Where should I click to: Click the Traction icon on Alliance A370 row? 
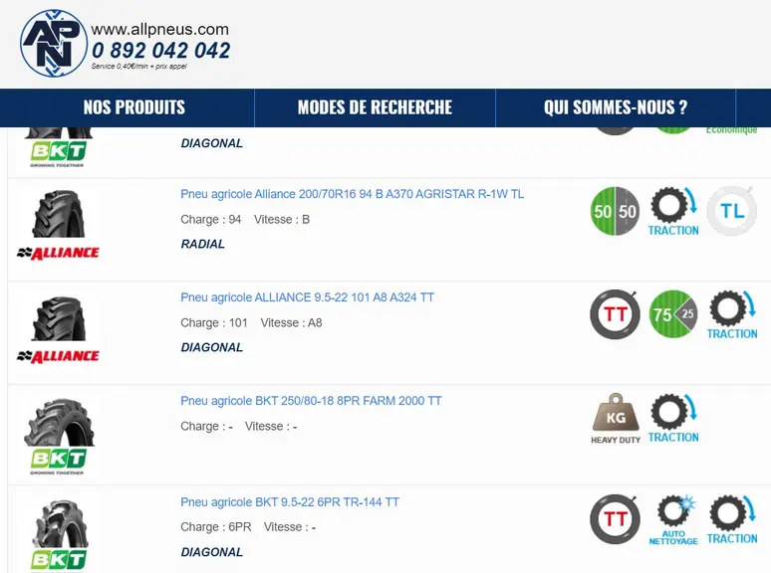(x=673, y=212)
